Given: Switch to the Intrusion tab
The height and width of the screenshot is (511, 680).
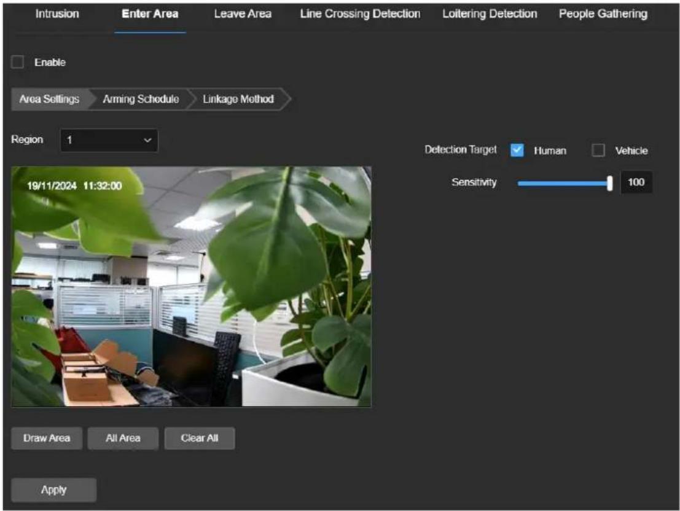Looking at the screenshot, I should (57, 14).
